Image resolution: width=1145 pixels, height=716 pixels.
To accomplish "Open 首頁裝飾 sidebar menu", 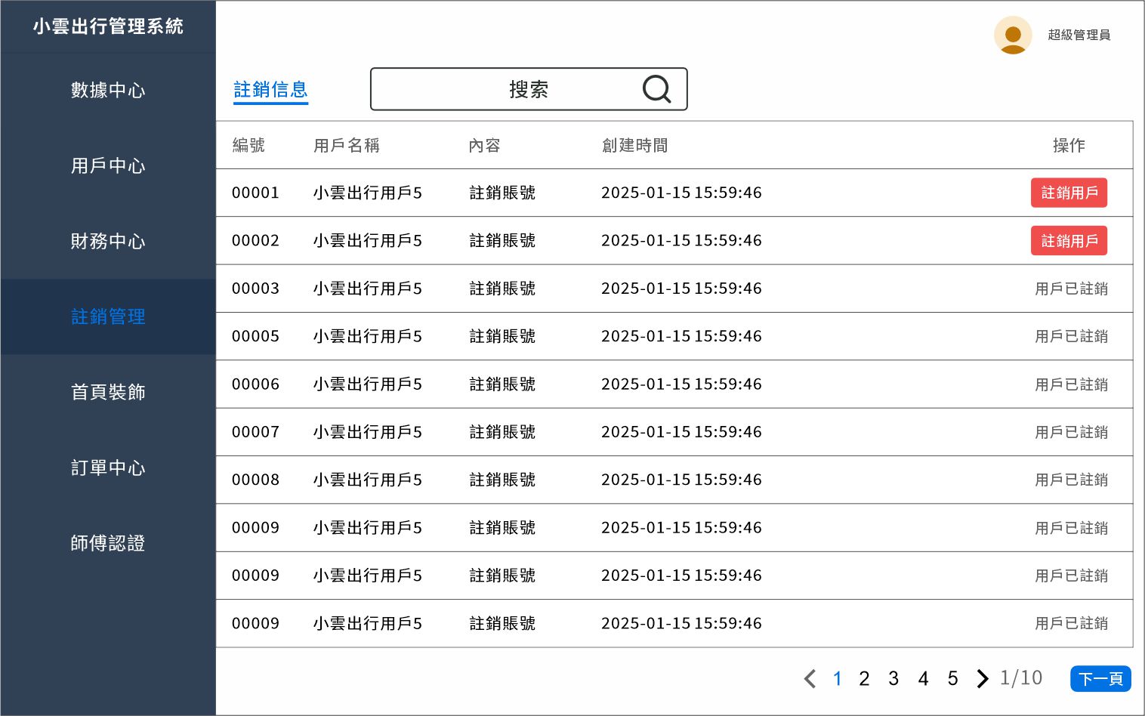I will coord(108,392).
